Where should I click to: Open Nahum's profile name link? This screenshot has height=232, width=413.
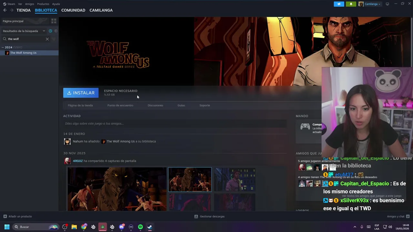pyautogui.click(x=78, y=141)
